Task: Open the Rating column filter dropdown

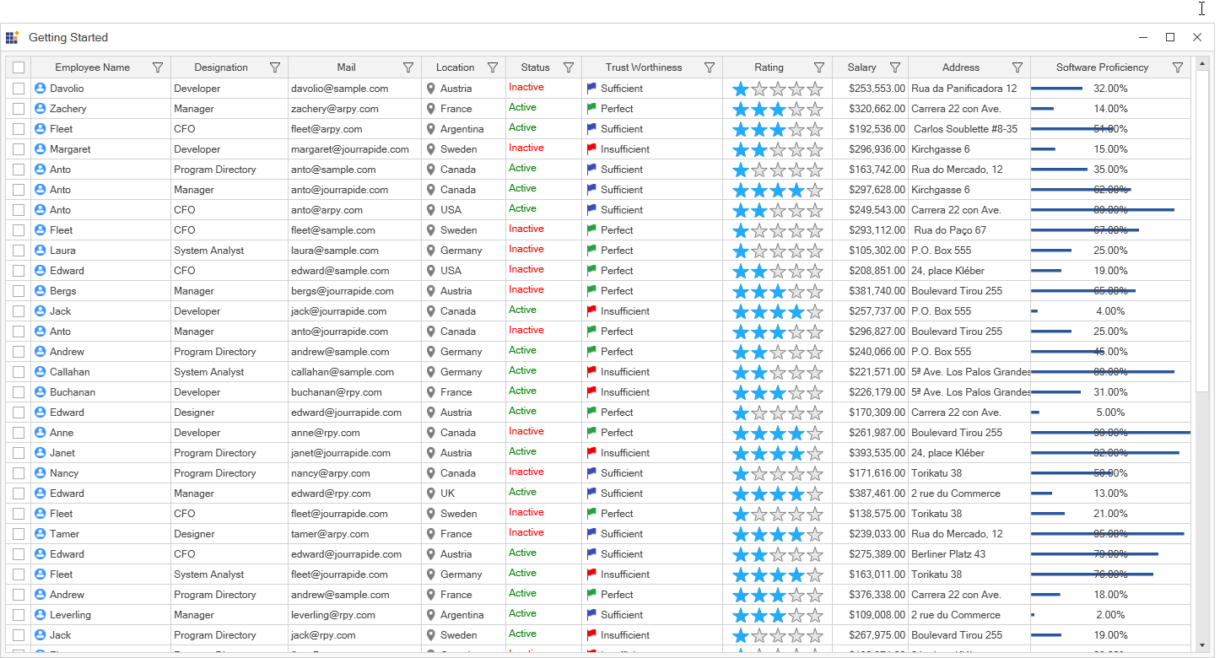Action: [818, 67]
